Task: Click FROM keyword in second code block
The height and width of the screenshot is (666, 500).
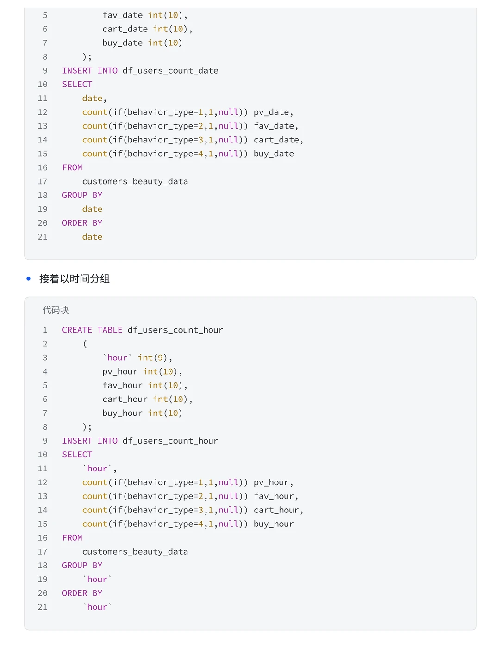Action: coord(72,538)
